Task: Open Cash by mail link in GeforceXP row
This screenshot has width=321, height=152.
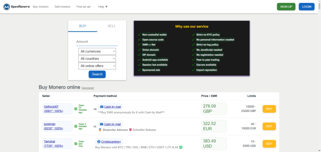Action: click(x=113, y=107)
